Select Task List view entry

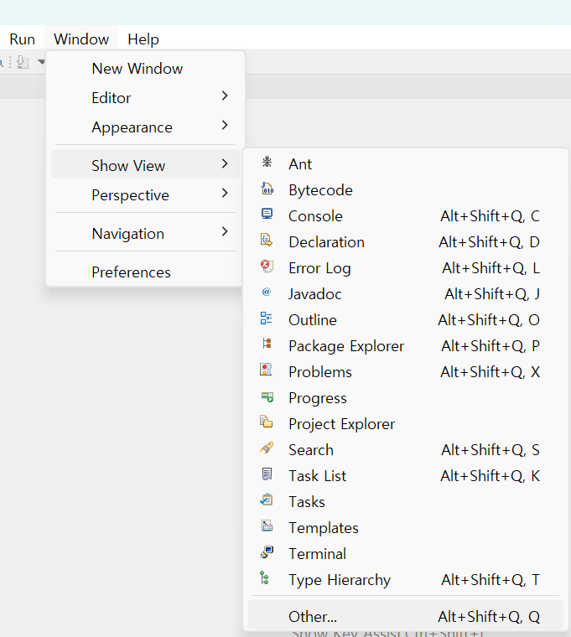(x=406, y=476)
